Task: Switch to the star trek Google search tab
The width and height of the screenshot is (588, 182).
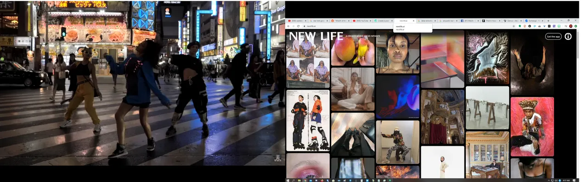Action: [319, 21]
